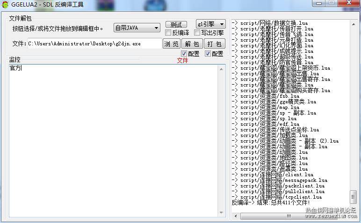Click the log panel vertical scrollbar thumb
The image size is (361, 223).
[353, 197]
